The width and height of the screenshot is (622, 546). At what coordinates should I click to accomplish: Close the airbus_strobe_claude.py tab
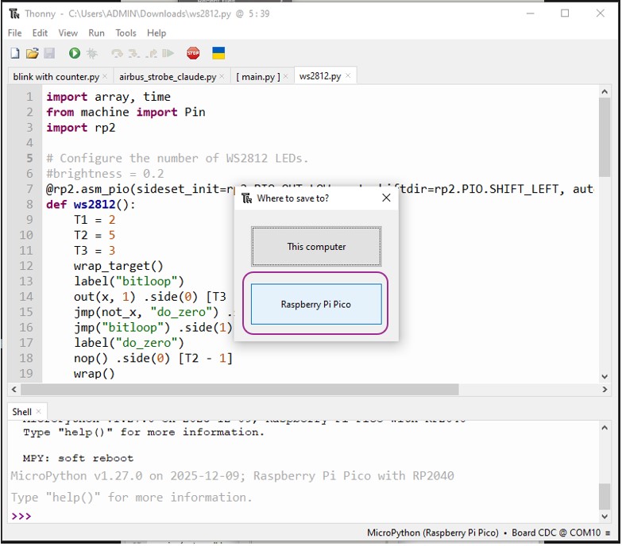pyautogui.click(x=222, y=76)
